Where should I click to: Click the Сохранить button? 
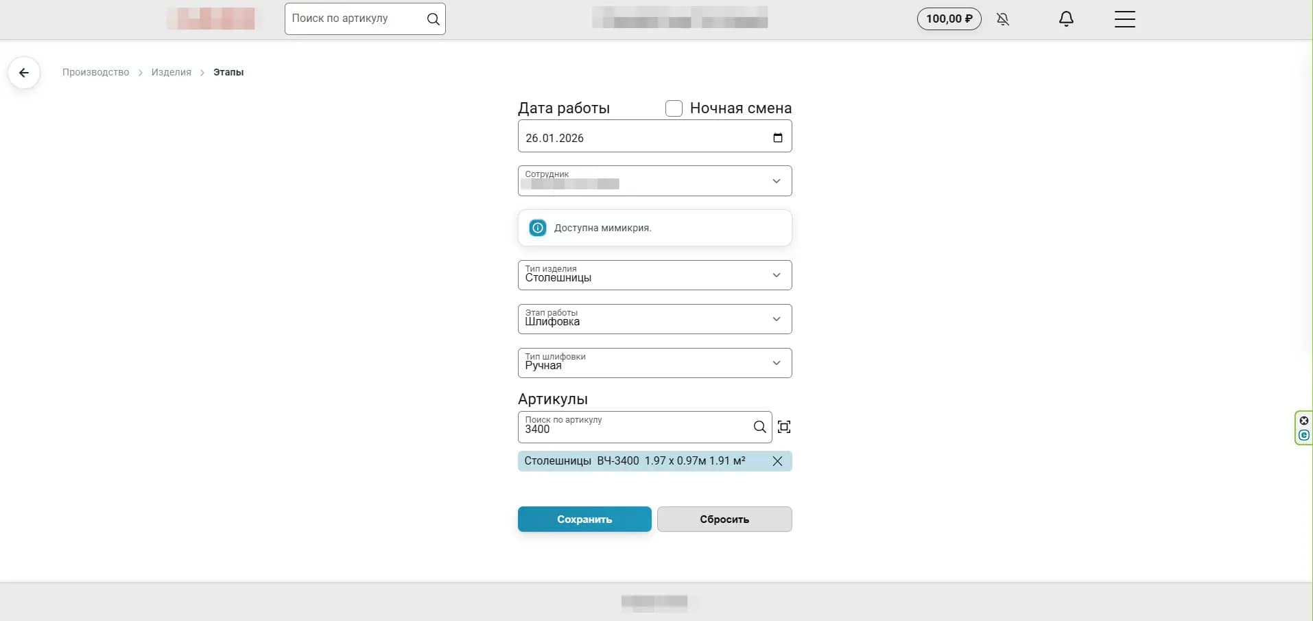(584, 519)
